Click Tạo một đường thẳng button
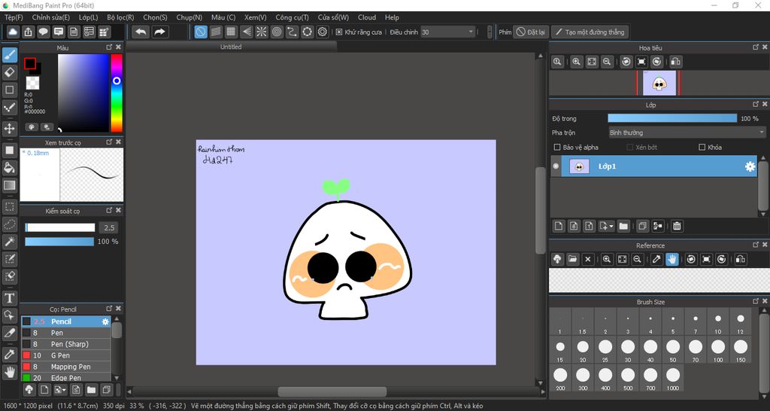This screenshot has height=411, width=770. tap(590, 32)
